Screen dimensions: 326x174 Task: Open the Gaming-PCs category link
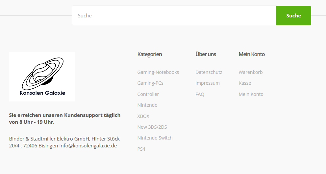(150, 83)
